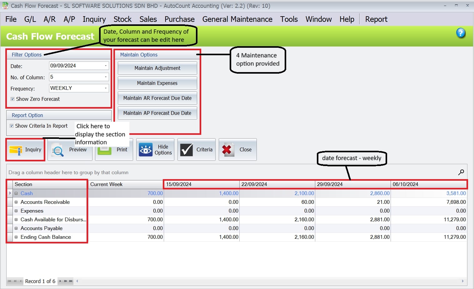Go to first record with navigation icon
This screenshot has height=289, width=474.
(10, 281)
